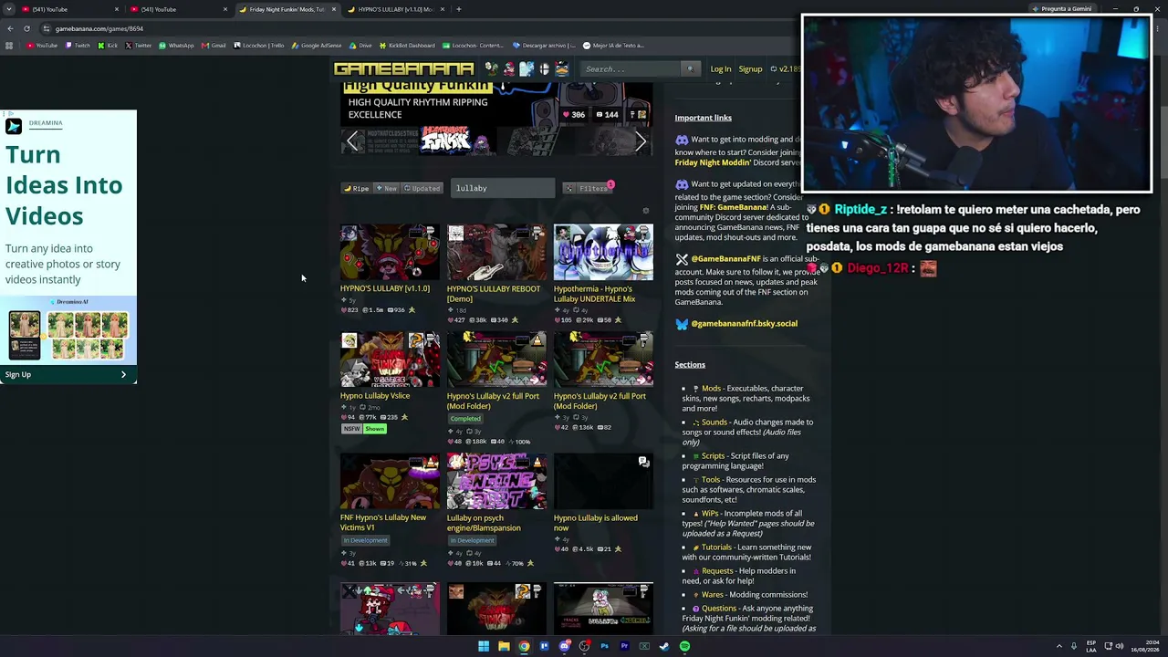Click the Log In link
This screenshot has height=657, width=1168.
[720, 69]
